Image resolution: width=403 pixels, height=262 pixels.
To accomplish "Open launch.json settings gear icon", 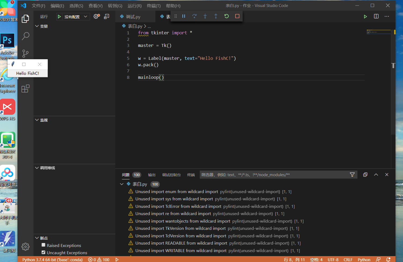I will coord(97,16).
